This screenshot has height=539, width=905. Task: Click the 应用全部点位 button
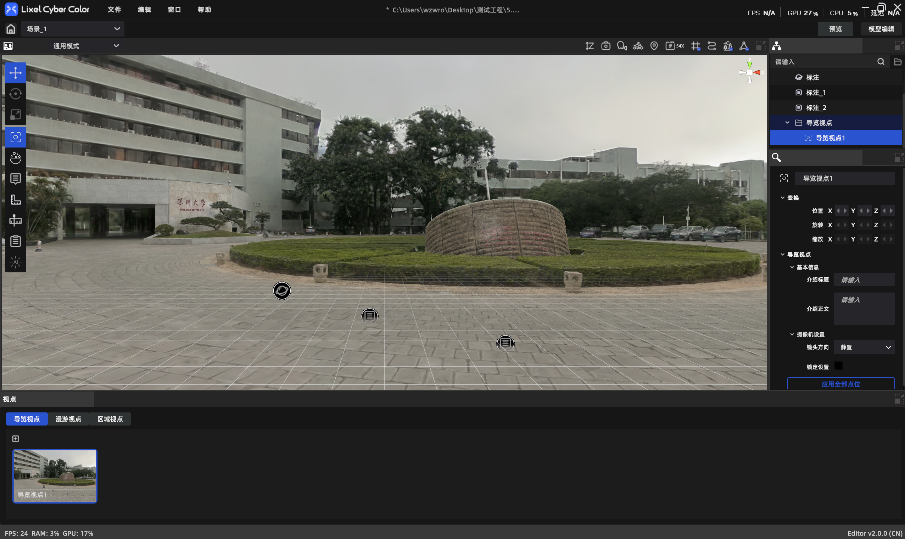[841, 384]
